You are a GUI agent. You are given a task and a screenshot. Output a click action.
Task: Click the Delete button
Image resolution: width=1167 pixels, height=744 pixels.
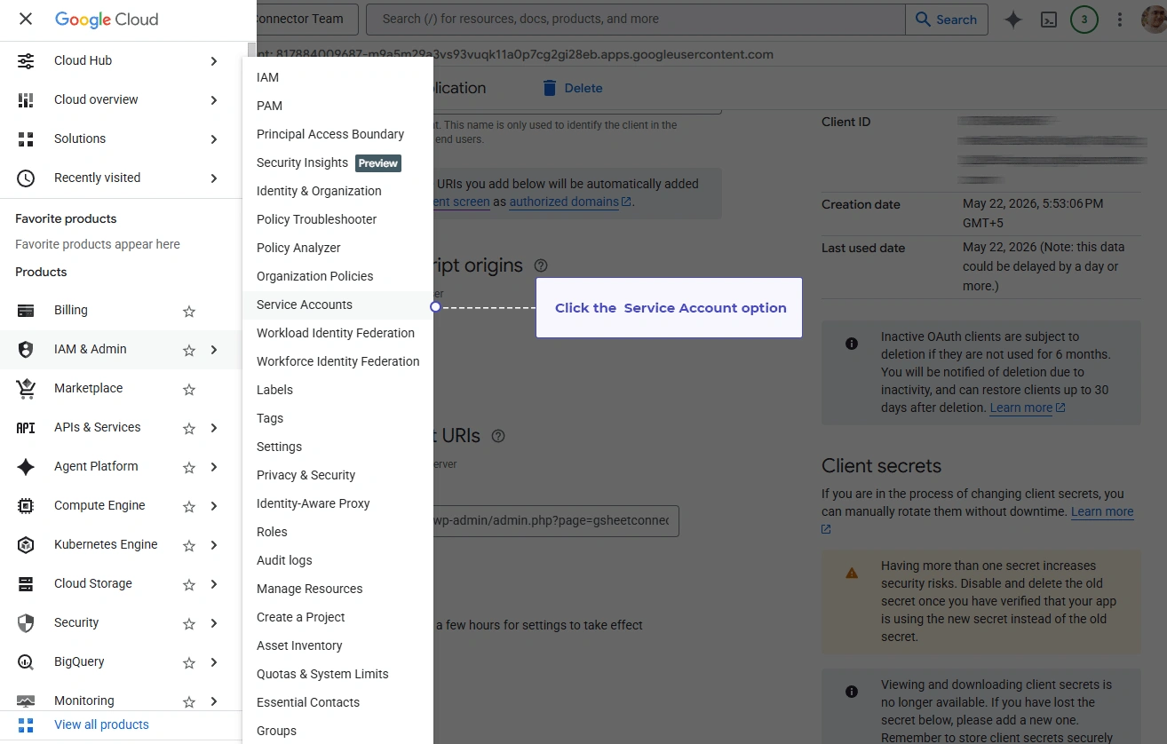pos(572,88)
